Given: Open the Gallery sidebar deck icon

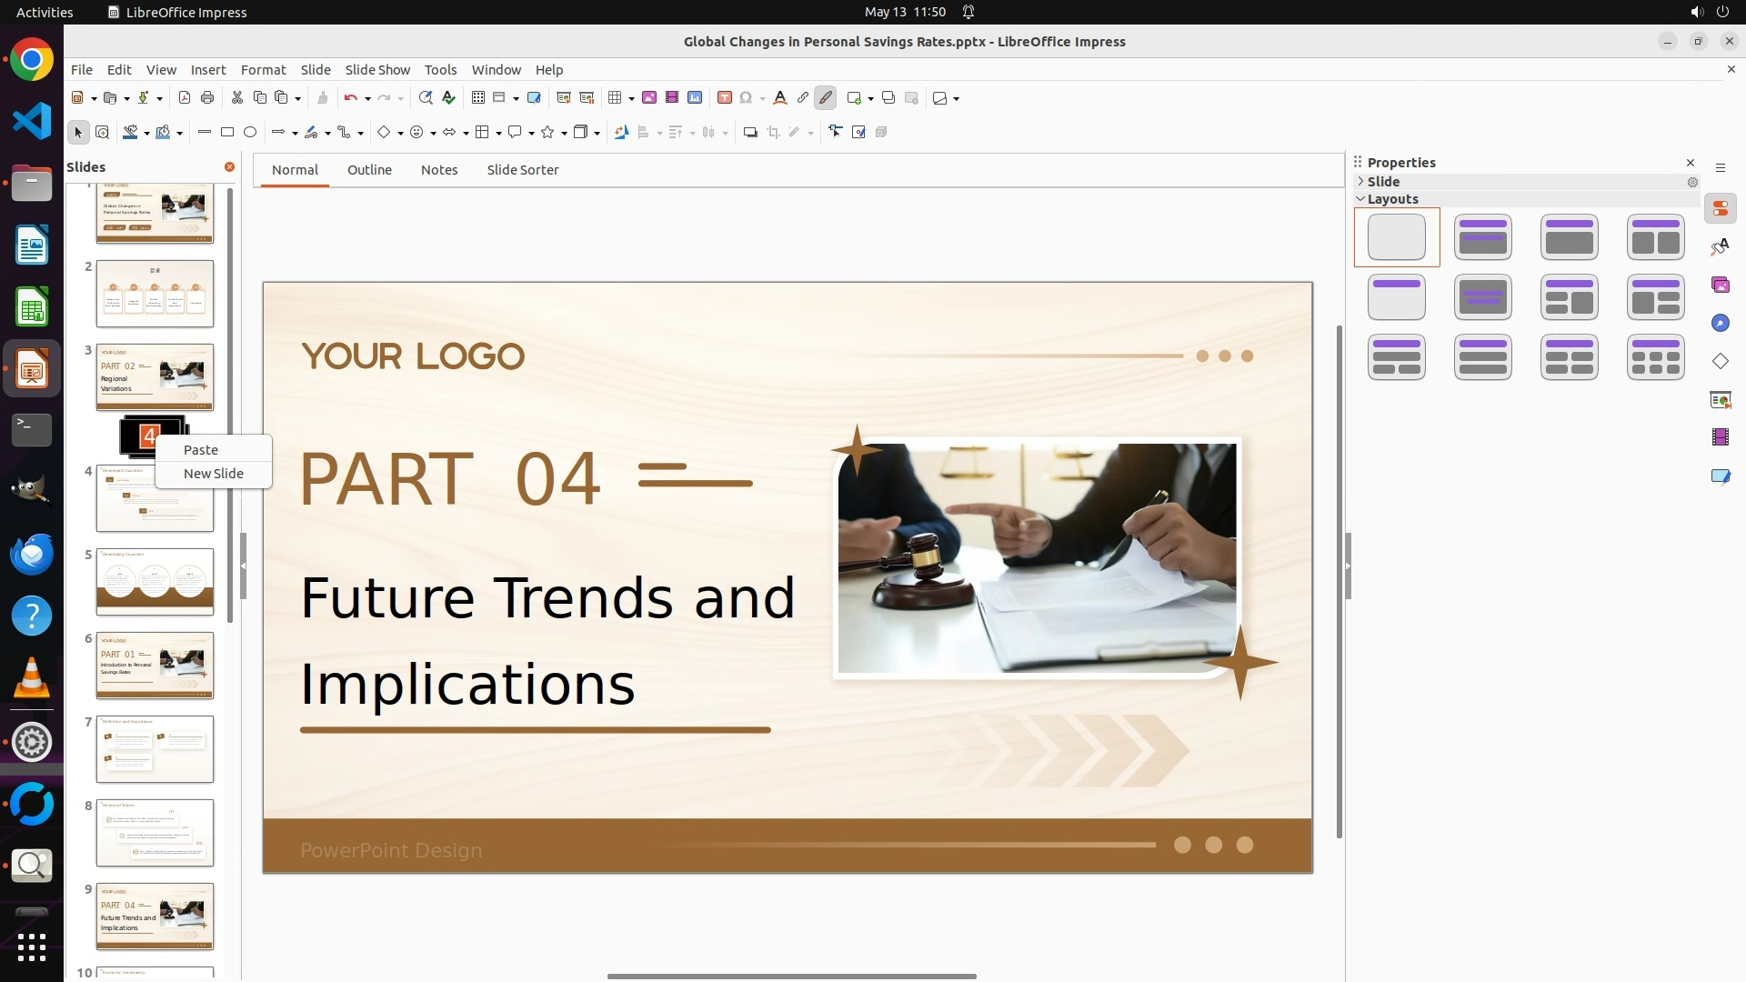Looking at the screenshot, I should click(1720, 286).
